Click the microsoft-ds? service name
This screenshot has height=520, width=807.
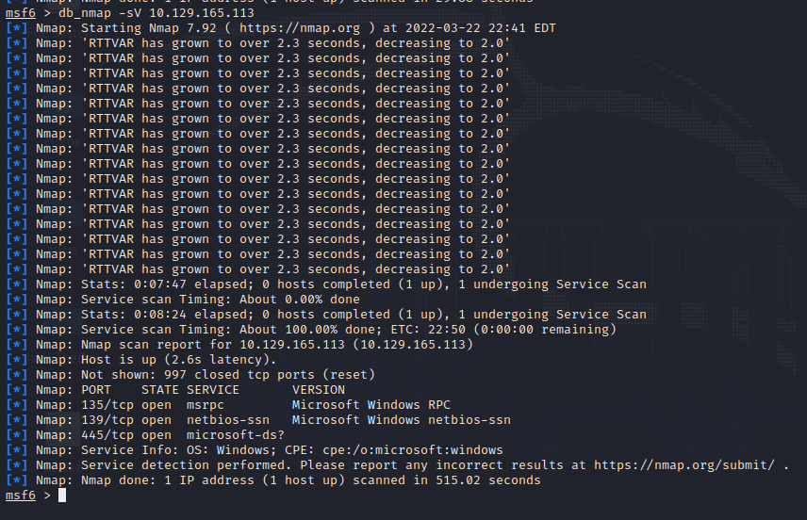point(235,435)
